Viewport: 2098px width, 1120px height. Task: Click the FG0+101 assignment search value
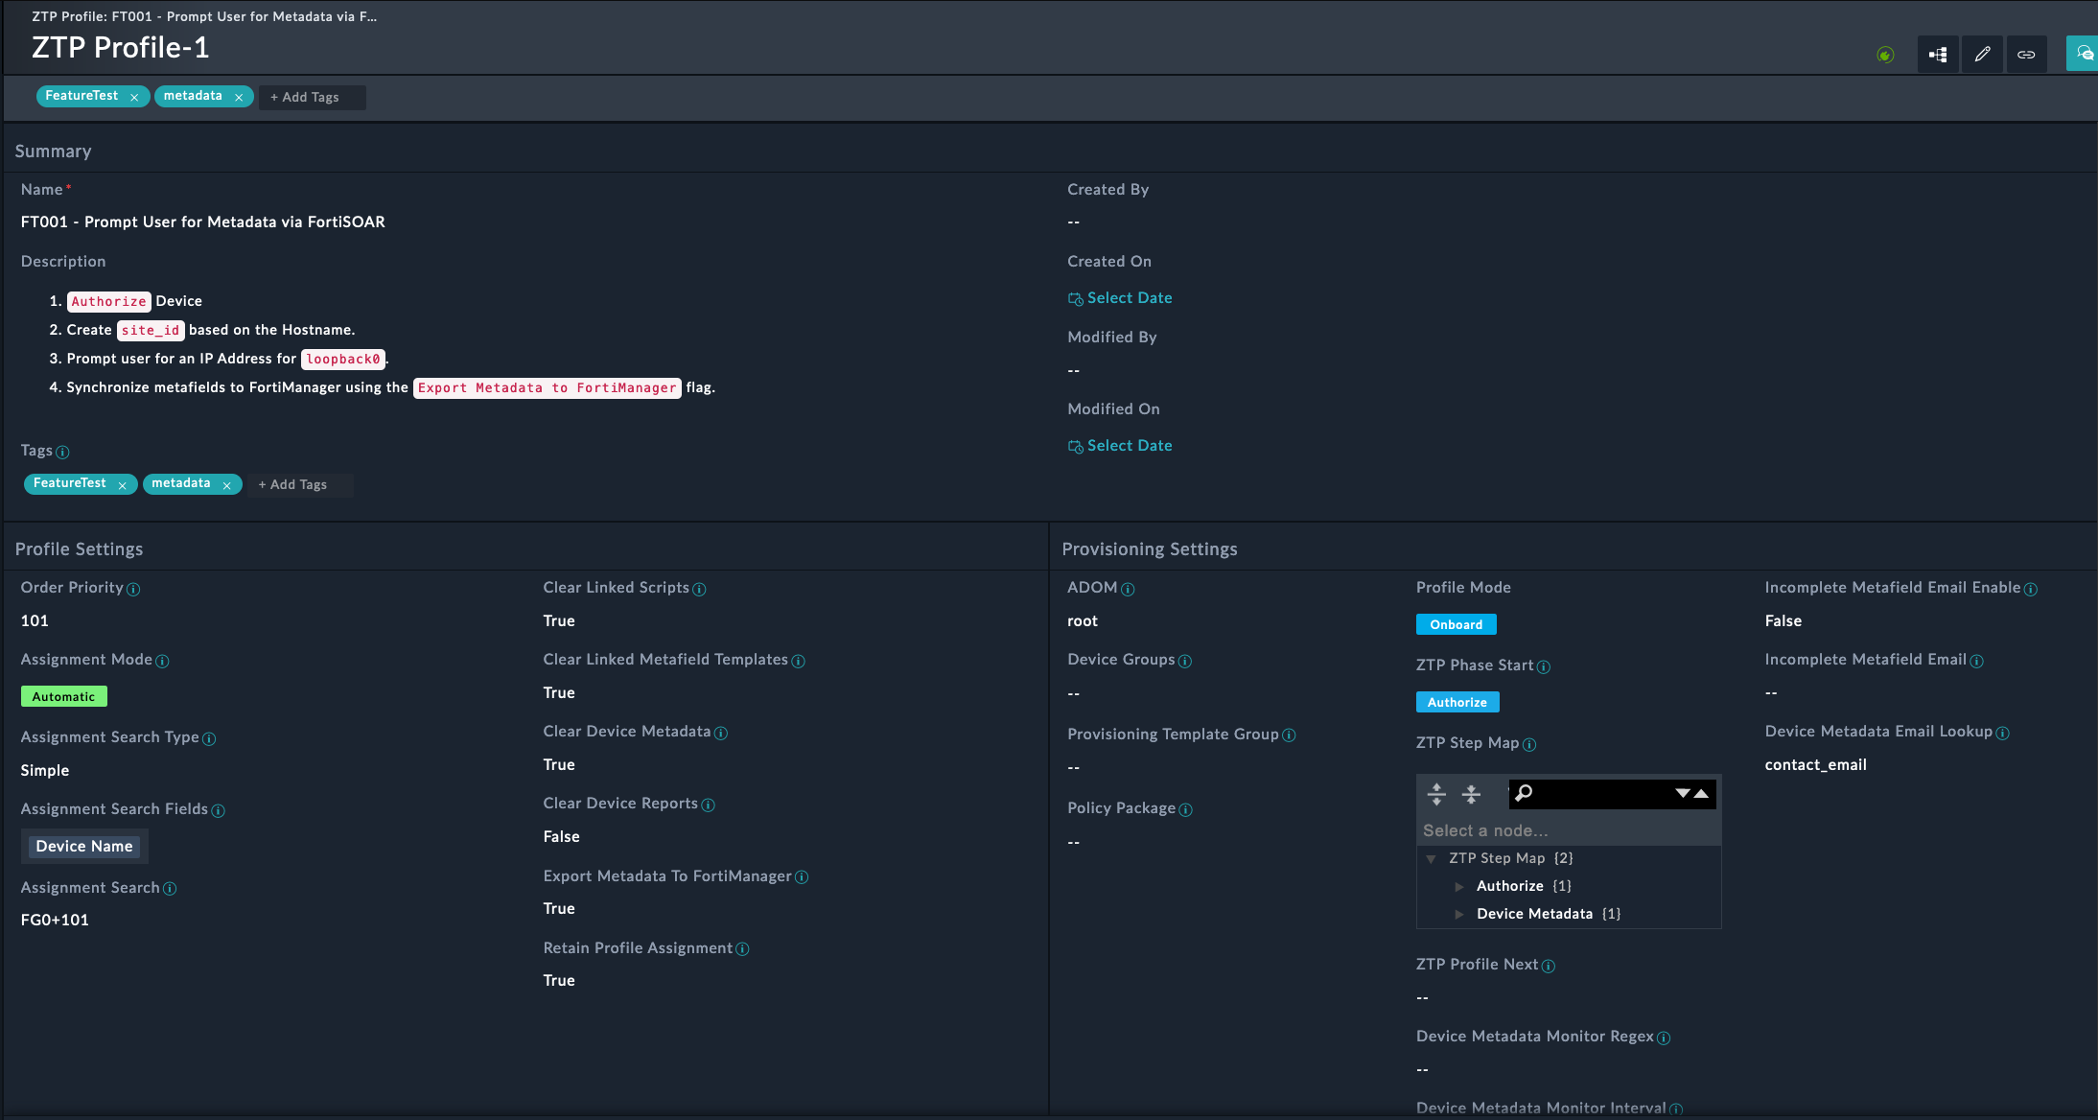pos(55,921)
